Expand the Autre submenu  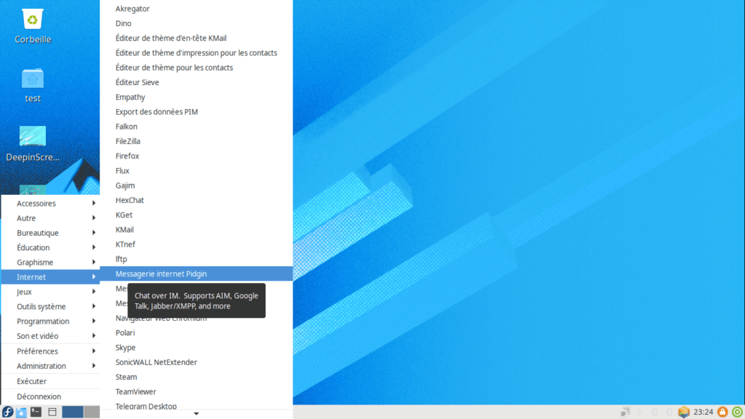[x=50, y=218]
